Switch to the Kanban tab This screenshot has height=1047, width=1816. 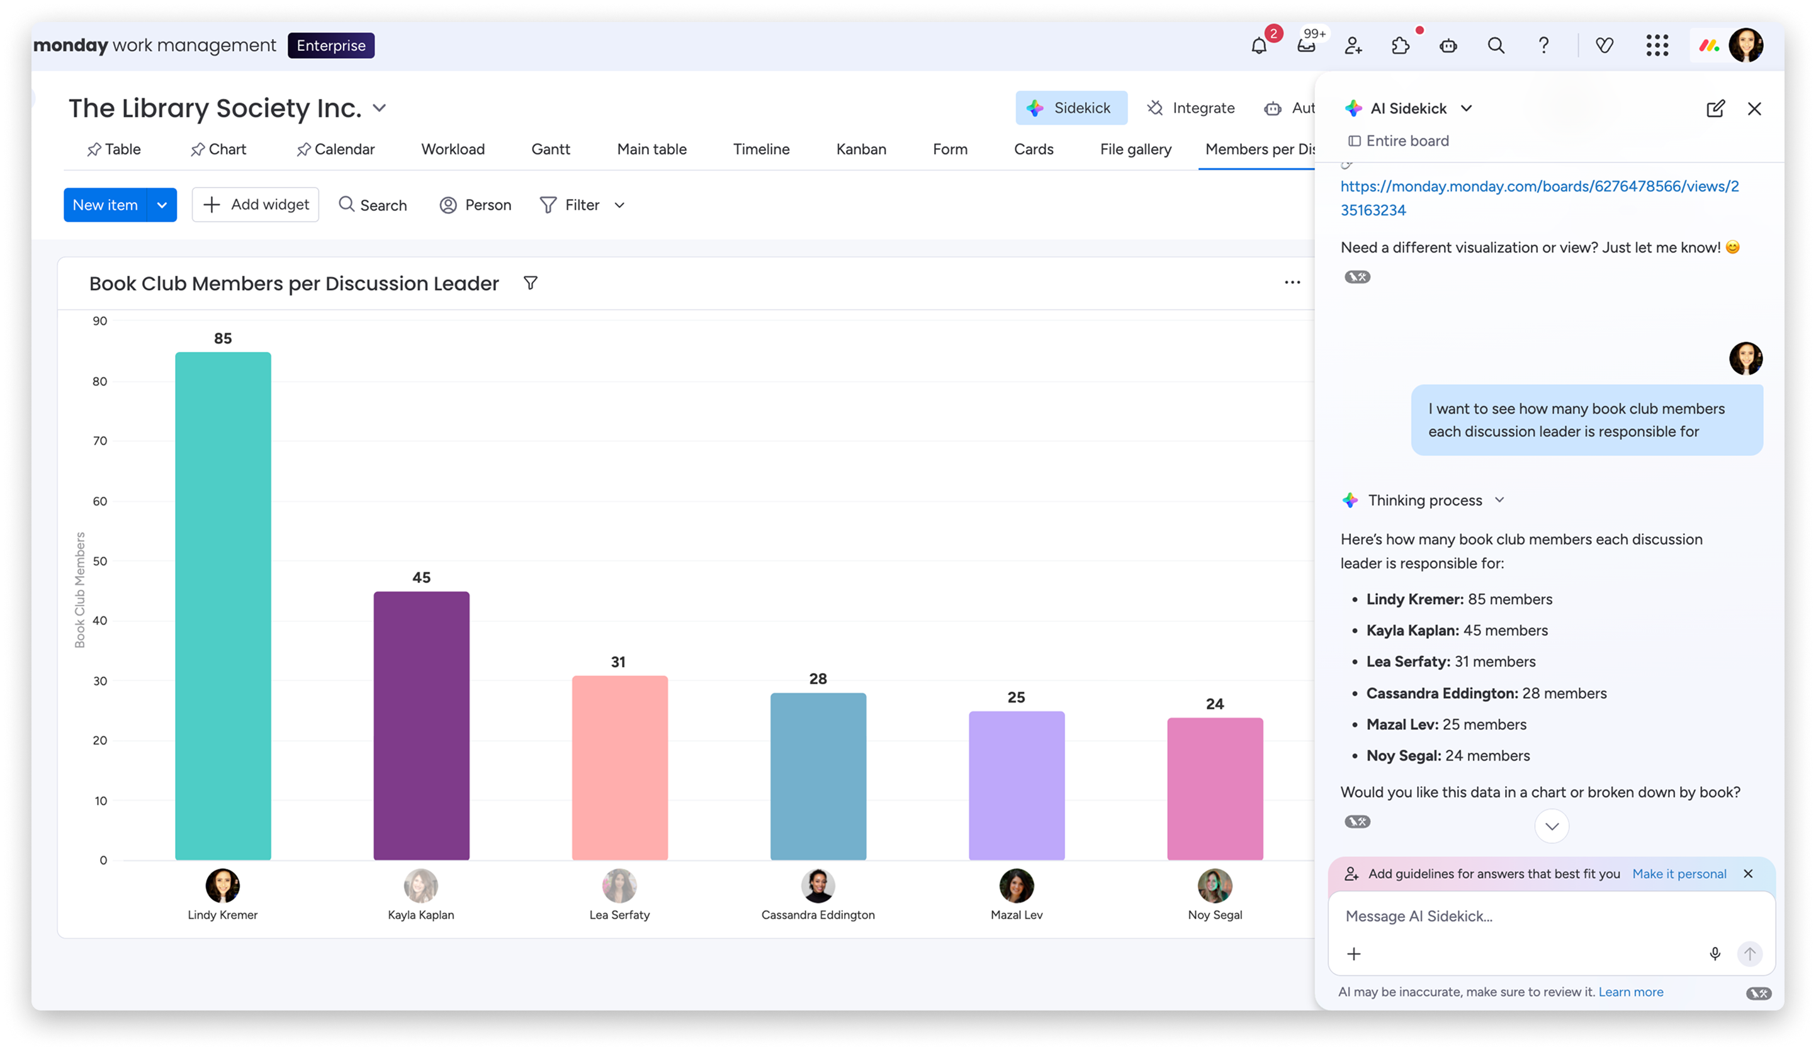point(860,150)
